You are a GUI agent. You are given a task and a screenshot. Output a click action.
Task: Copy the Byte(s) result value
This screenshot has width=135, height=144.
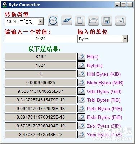(x=81, y=65)
